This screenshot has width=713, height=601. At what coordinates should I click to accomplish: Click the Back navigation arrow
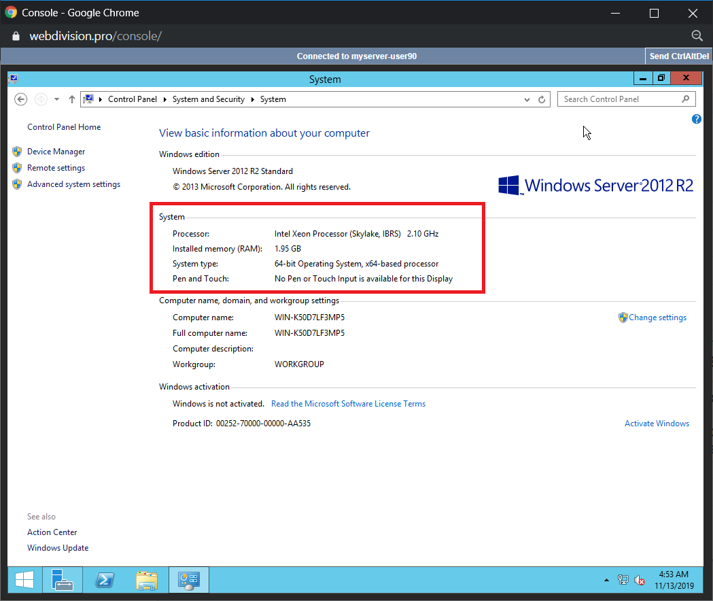click(x=21, y=99)
